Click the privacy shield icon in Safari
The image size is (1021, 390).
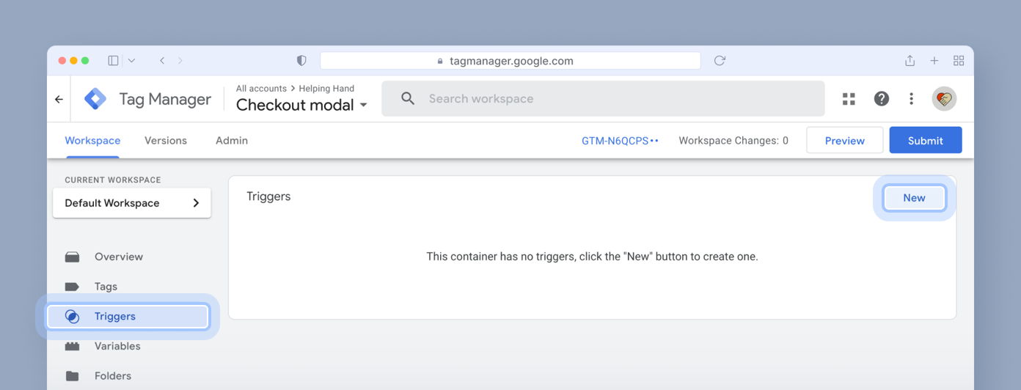click(x=301, y=61)
